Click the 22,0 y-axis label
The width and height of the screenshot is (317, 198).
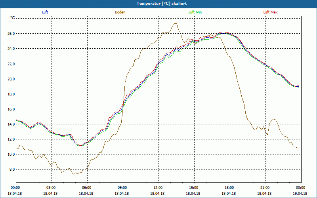[x=11, y=64]
